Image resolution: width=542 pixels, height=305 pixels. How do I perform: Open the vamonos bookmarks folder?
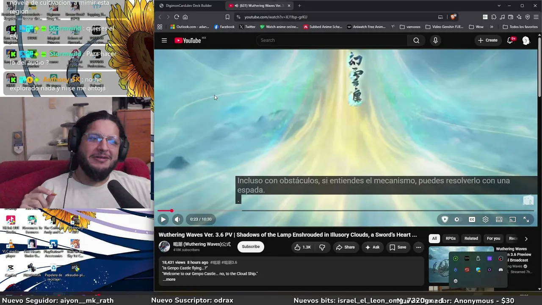point(410,27)
